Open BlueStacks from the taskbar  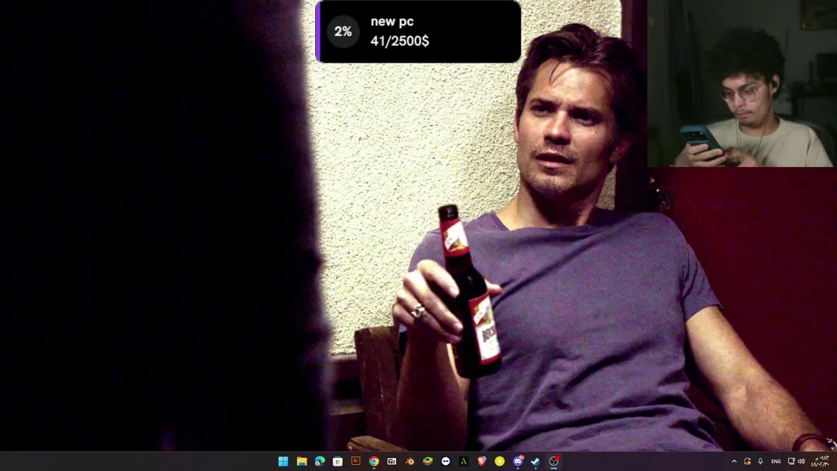click(428, 461)
